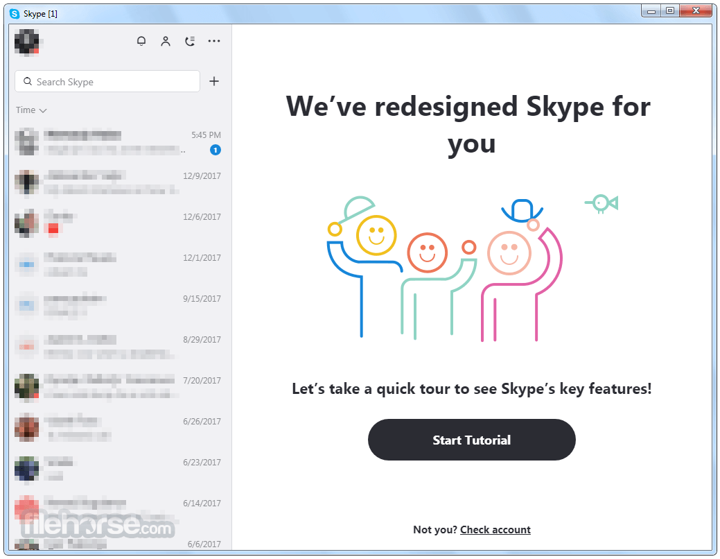720x559 pixels.
Task: Click the avatar of the 12/9/2017 chat
Action: (x=26, y=182)
